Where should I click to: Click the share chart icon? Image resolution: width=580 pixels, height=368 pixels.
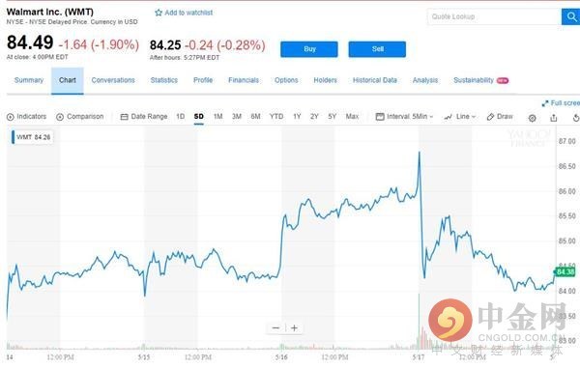coord(553,118)
